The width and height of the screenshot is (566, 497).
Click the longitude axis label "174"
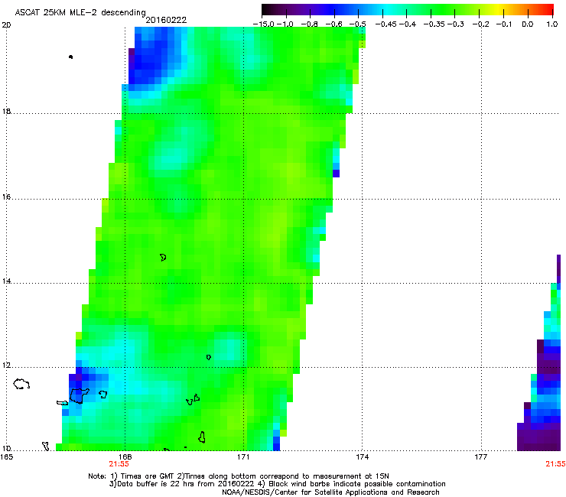click(x=362, y=457)
